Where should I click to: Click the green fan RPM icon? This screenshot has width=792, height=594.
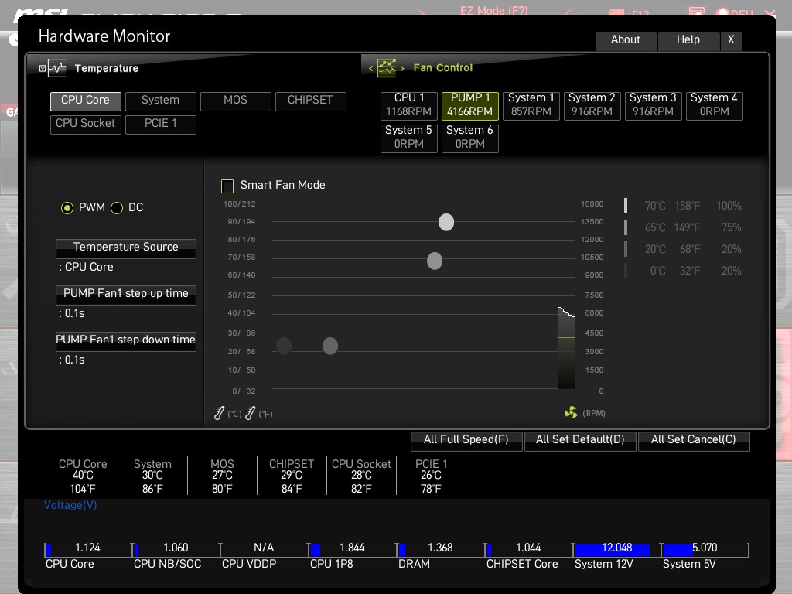pyautogui.click(x=571, y=413)
